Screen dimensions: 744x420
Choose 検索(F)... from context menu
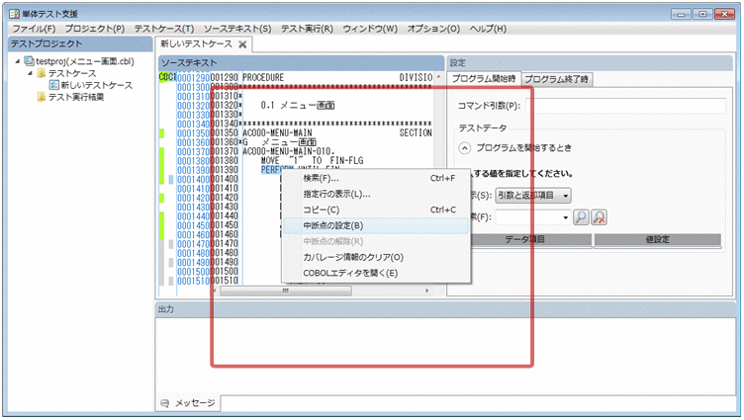click(376, 178)
